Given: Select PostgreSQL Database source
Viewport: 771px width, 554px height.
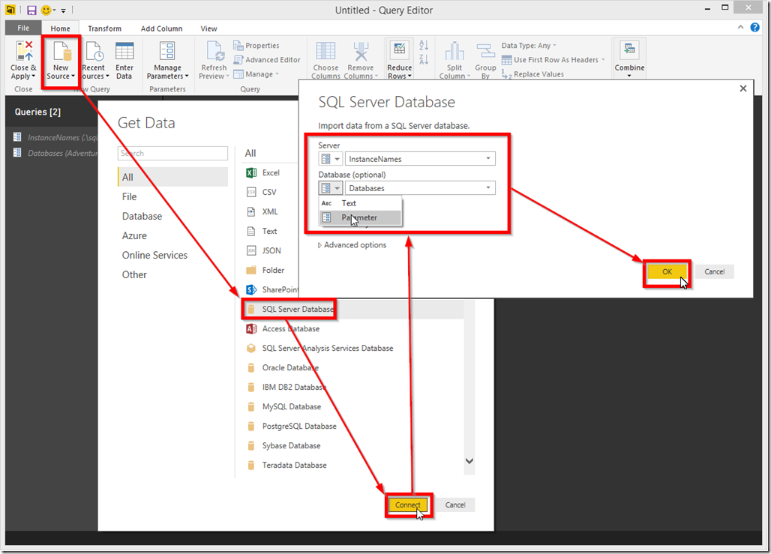Looking at the screenshot, I should (x=291, y=427).
